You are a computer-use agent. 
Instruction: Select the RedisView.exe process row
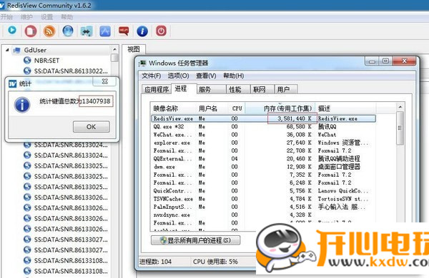[263, 118]
